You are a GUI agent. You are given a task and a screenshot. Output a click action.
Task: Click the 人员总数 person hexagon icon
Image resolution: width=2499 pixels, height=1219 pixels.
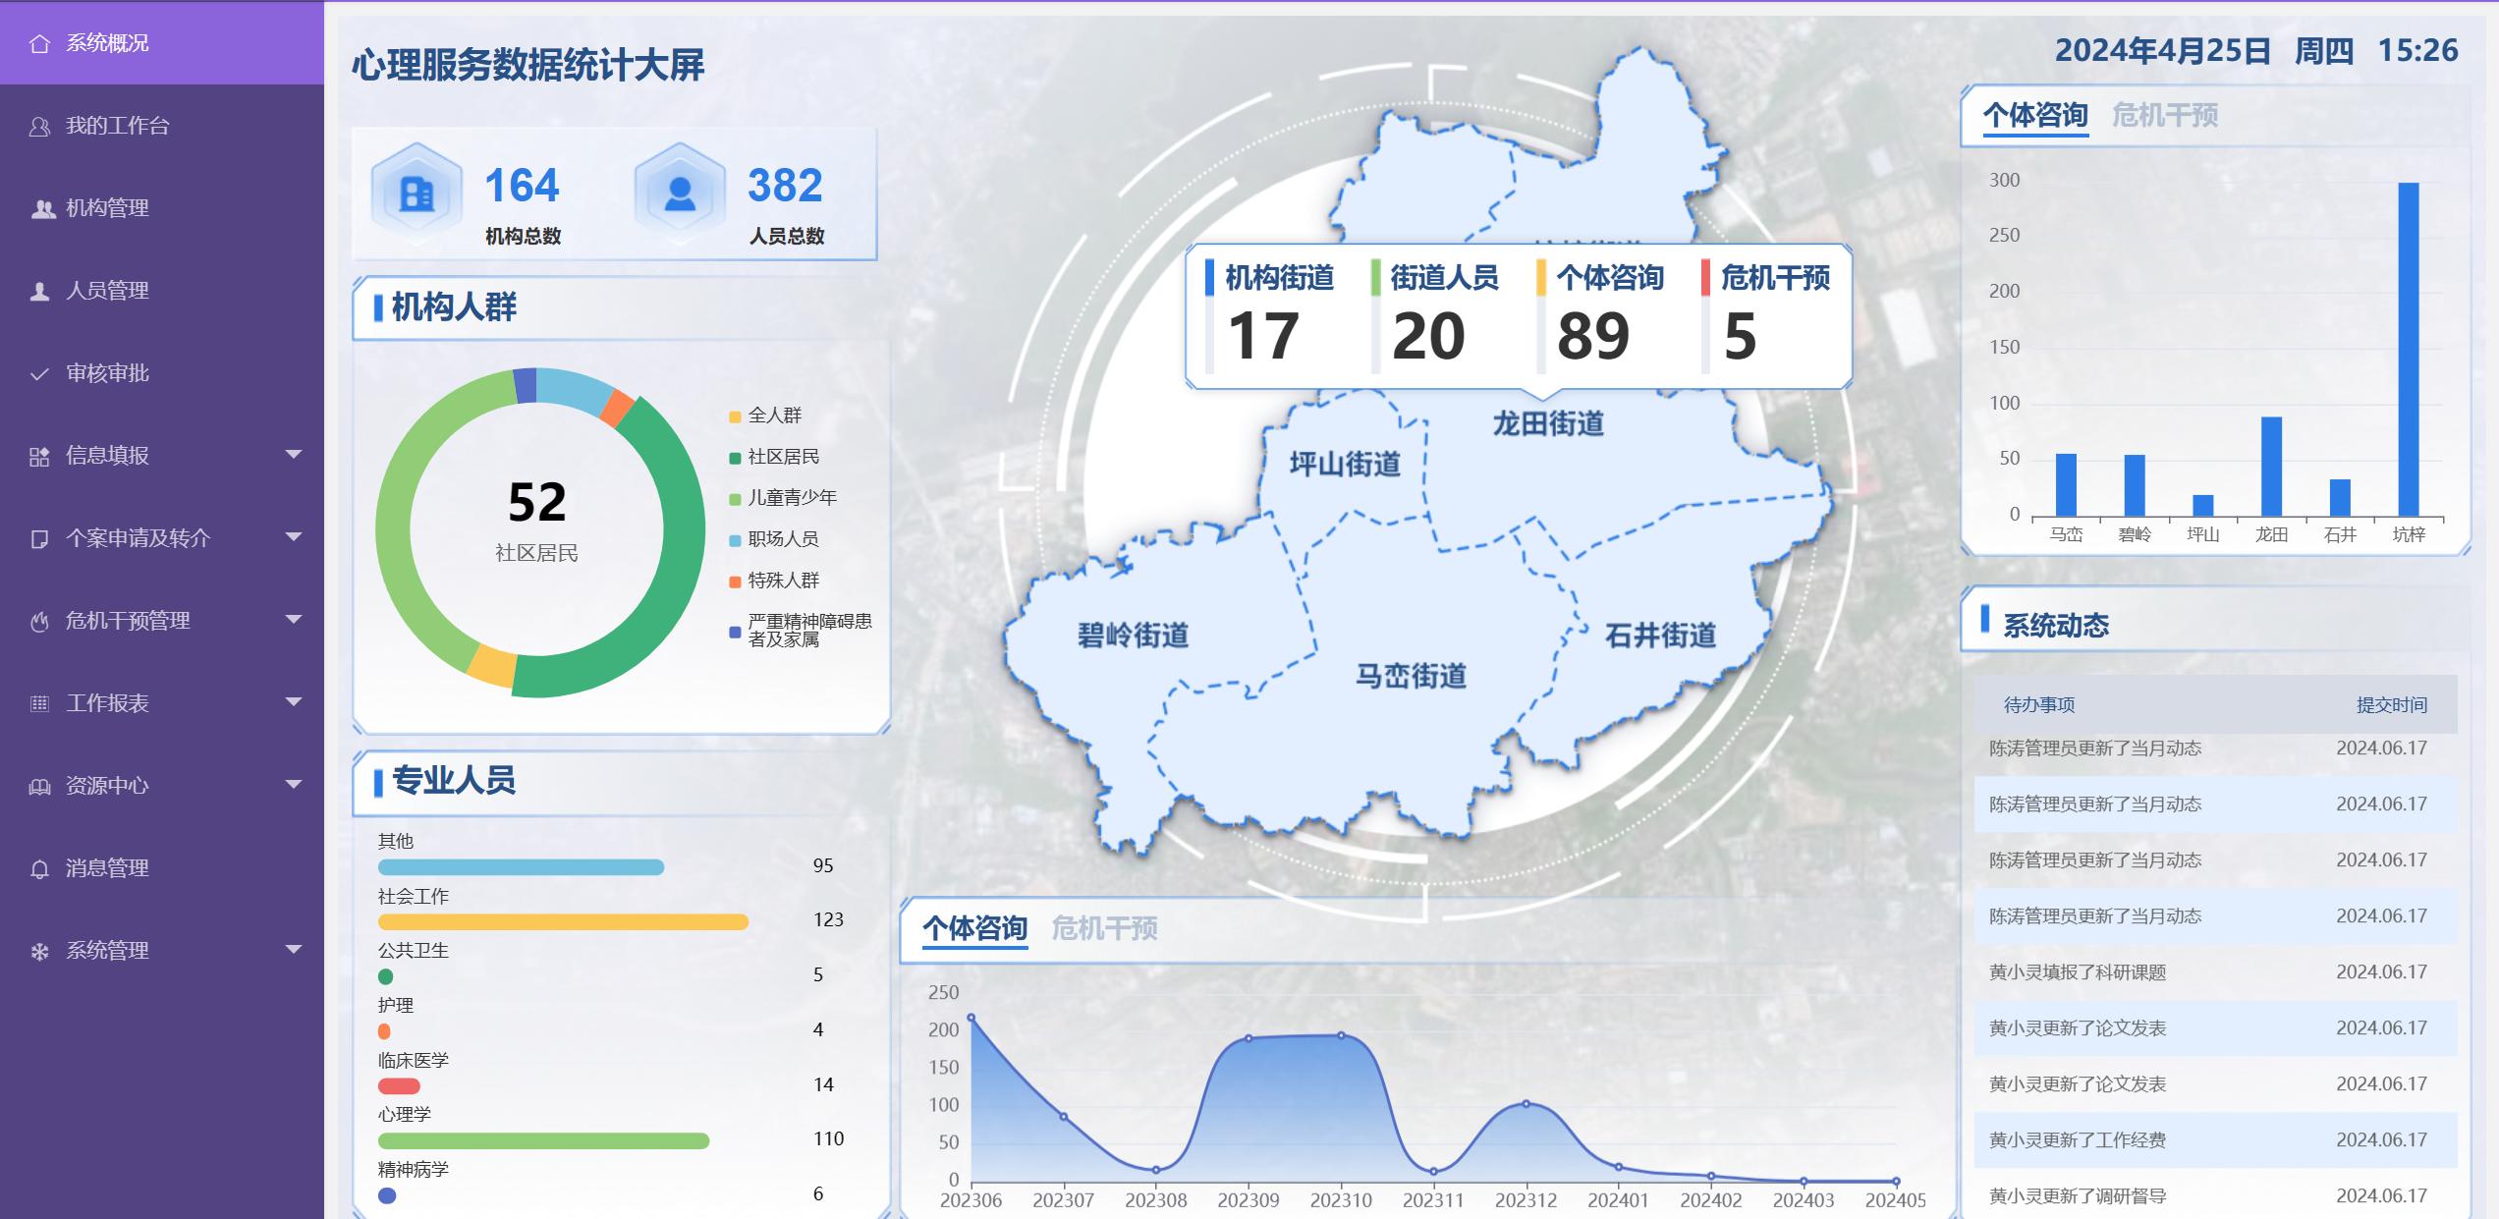pyautogui.click(x=680, y=194)
